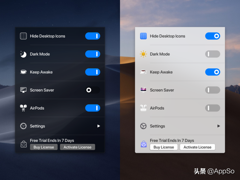The image size is (240, 180).
Task: Click the coffee cup icon in dark panel
Action: click(x=23, y=72)
